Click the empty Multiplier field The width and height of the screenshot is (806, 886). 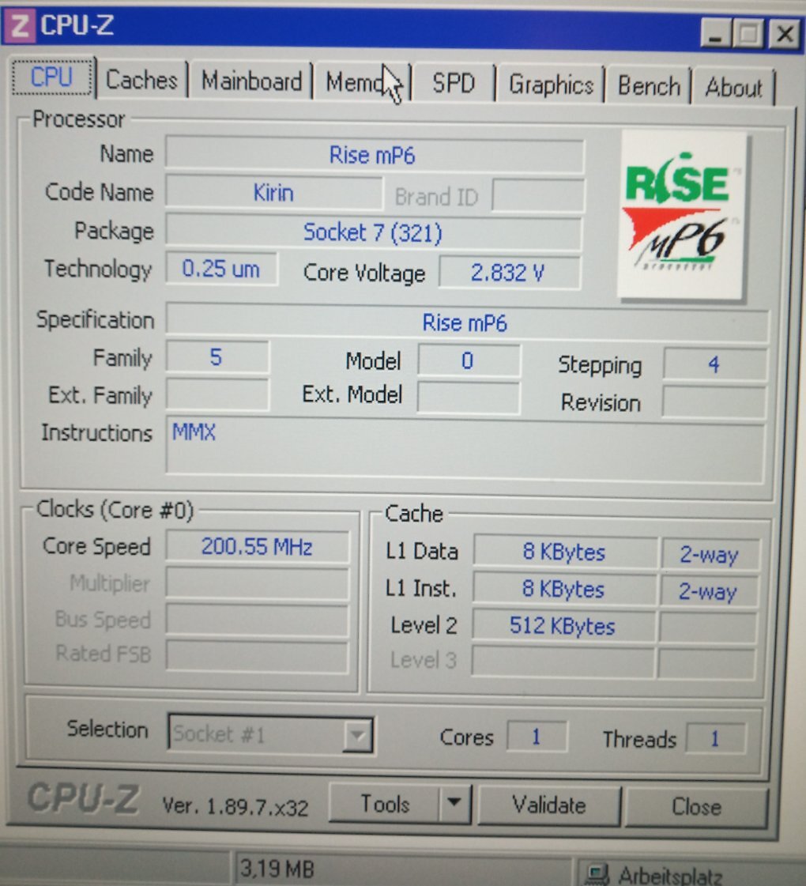point(257,584)
